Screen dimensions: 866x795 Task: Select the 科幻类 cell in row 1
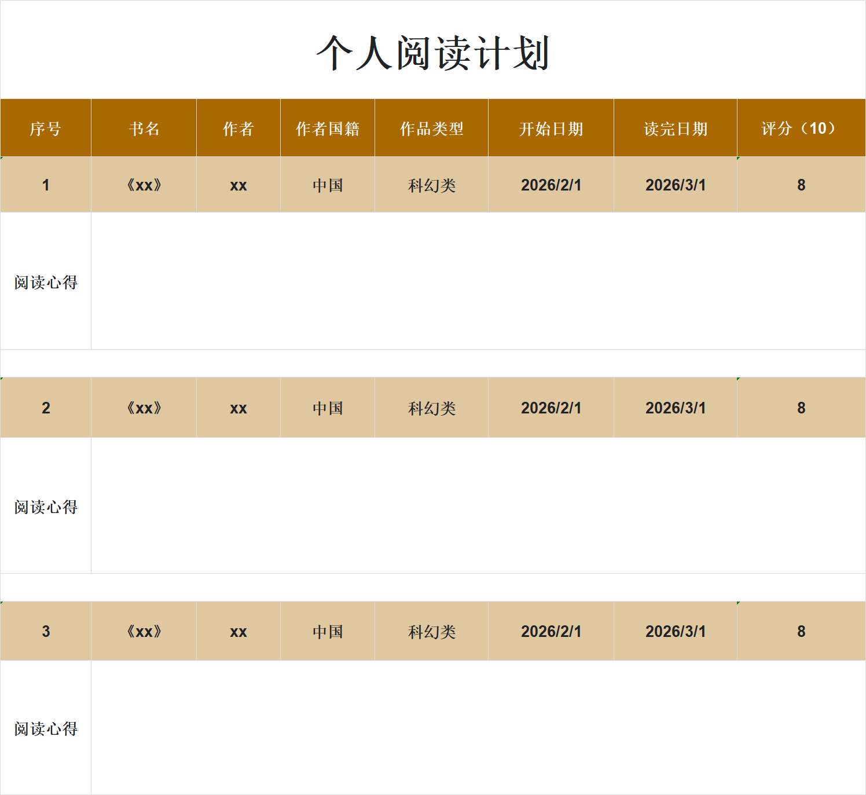[431, 184]
